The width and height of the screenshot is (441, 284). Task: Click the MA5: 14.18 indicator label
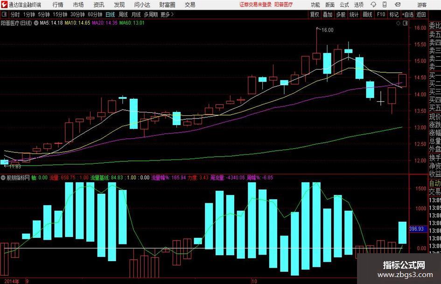coord(51,23)
